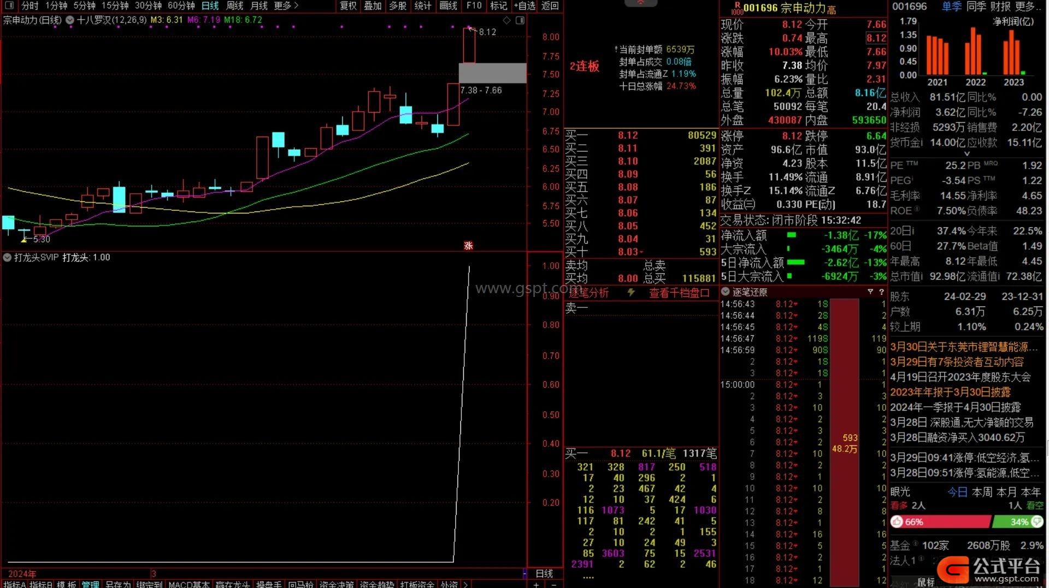Click the red 66% bullish sentiment bar
Viewport: 1049px width, 588px height.
click(940, 522)
